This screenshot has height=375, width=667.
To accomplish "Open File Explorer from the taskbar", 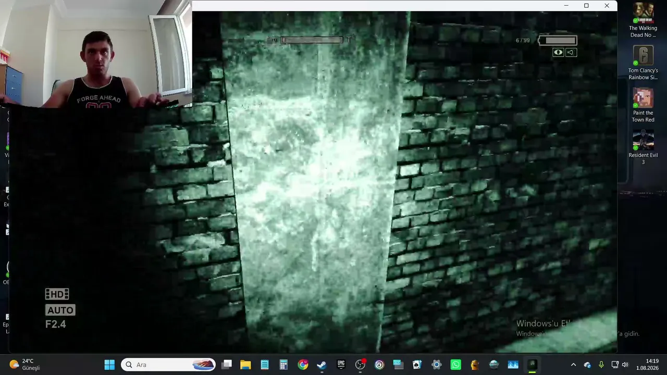I will pyautogui.click(x=245, y=365).
